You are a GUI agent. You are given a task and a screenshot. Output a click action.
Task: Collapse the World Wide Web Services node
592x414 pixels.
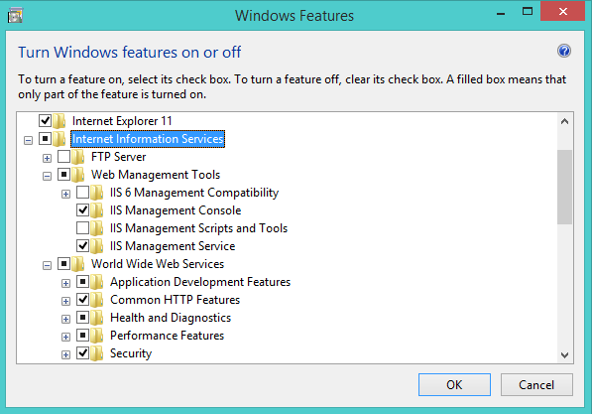(x=47, y=266)
